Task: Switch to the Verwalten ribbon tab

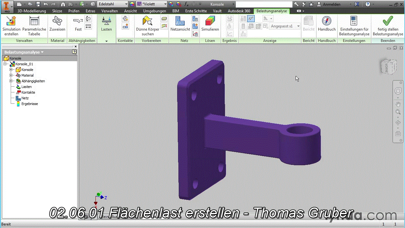Action: point(109,11)
